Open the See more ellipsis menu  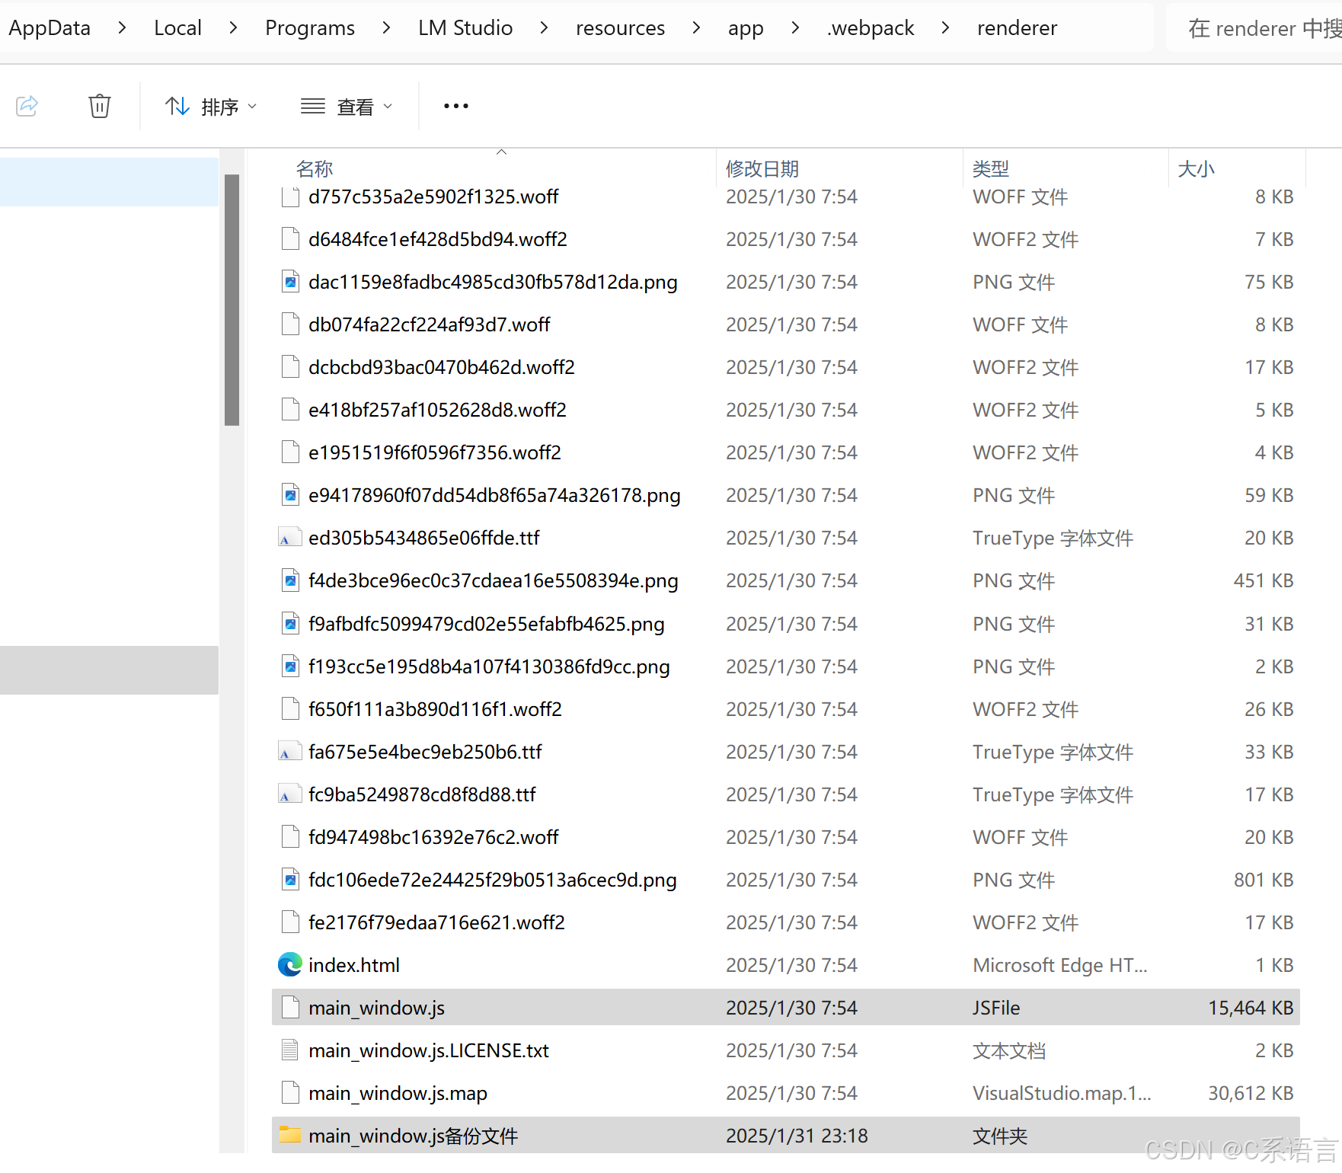(x=455, y=106)
